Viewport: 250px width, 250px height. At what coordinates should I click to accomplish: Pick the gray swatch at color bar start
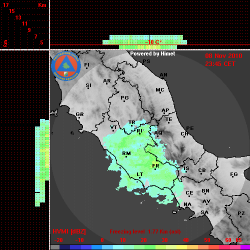click(x=55, y=247)
